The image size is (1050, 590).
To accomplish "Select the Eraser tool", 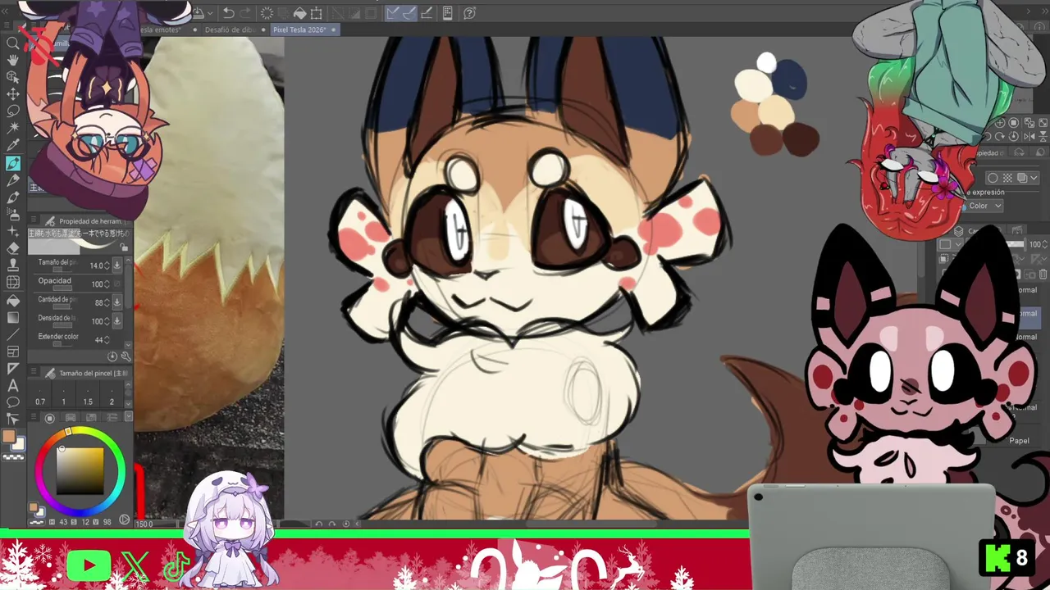I will pyautogui.click(x=12, y=248).
